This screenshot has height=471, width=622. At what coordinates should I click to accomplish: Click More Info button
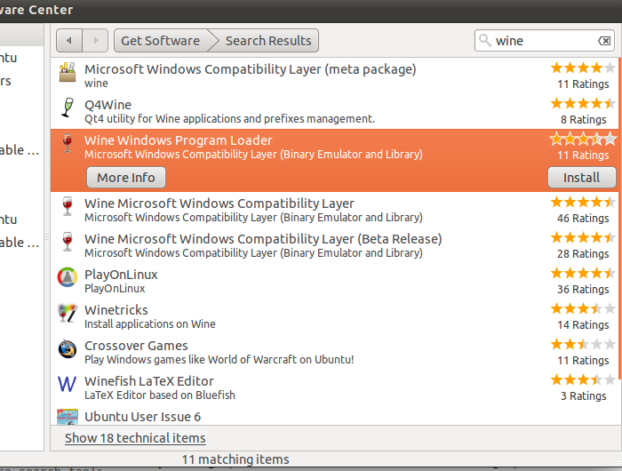tap(126, 178)
